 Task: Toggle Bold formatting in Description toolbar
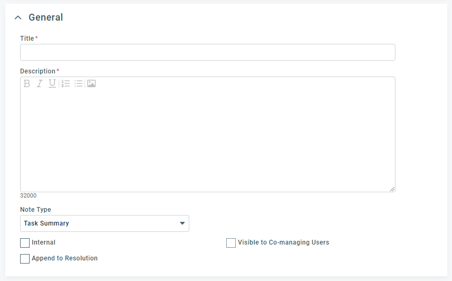tap(27, 83)
